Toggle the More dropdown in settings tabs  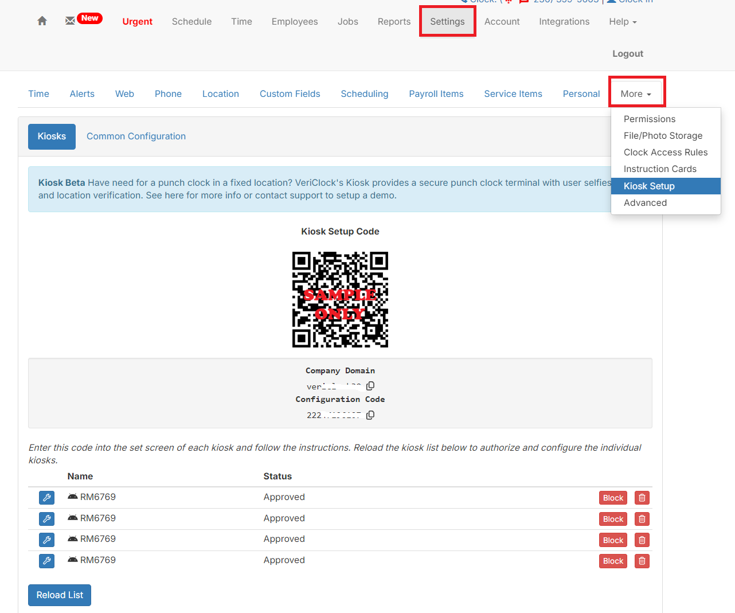(636, 94)
